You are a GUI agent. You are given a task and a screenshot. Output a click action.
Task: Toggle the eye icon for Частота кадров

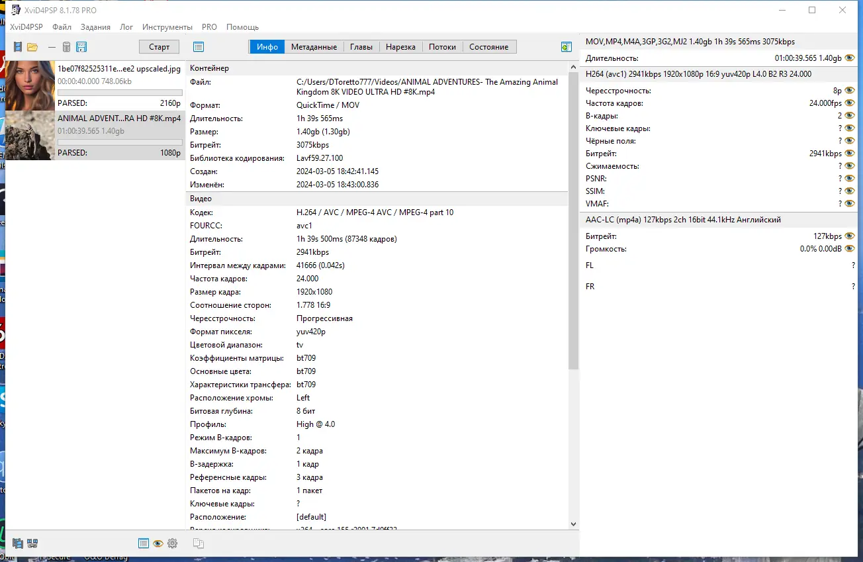(850, 103)
